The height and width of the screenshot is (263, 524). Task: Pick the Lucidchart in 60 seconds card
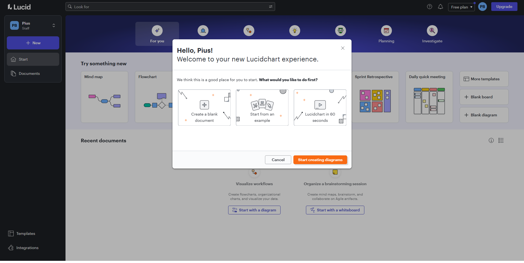(x=320, y=108)
